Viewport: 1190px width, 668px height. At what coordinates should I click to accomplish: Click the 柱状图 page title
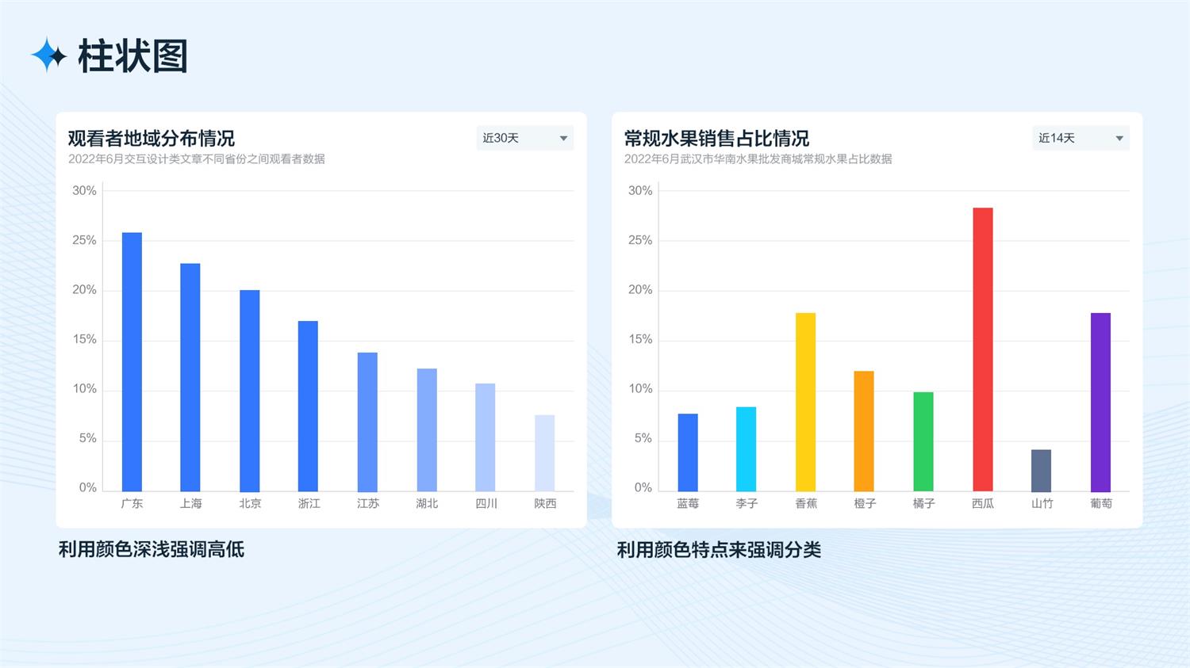coord(132,56)
